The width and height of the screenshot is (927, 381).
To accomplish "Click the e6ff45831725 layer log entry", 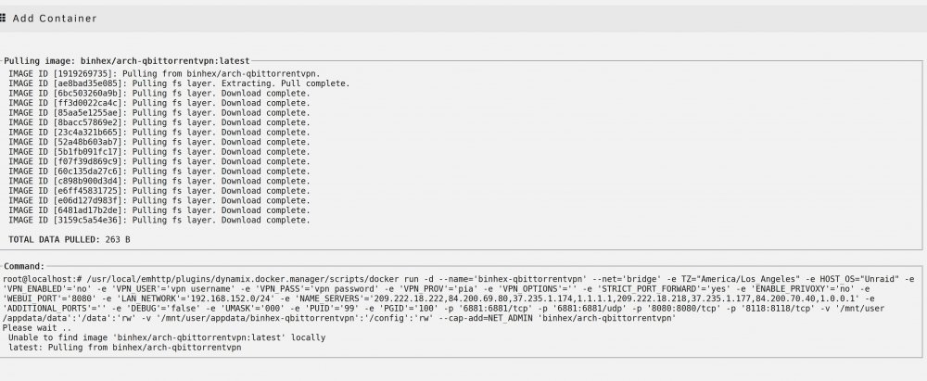I will pyautogui.click(x=159, y=191).
